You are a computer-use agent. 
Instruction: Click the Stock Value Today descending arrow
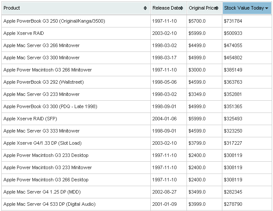tap(266, 8)
